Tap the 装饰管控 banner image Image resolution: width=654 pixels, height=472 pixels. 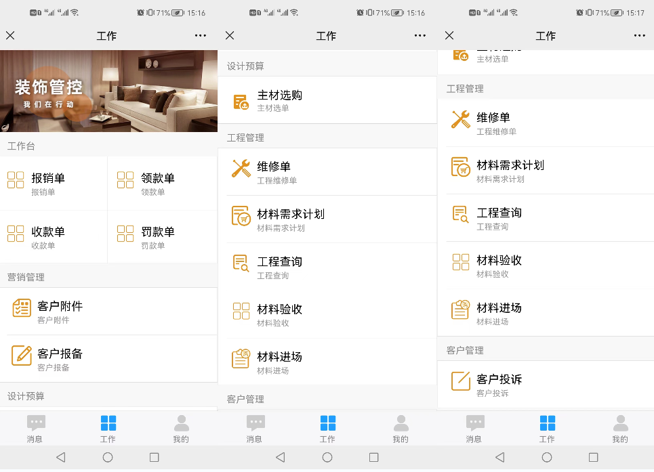pos(108,91)
